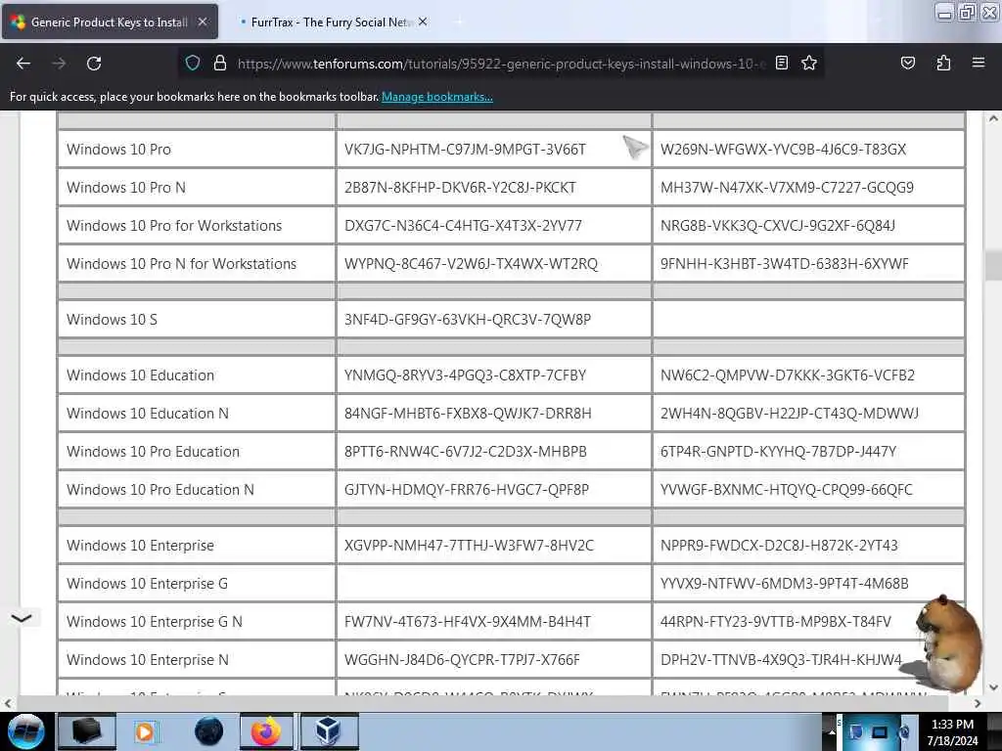The image size is (1002, 751).
Task: Click key YNMGQ-8RYV3-4PGQ3-C8XTP-7CFBY
Action: 465,375
